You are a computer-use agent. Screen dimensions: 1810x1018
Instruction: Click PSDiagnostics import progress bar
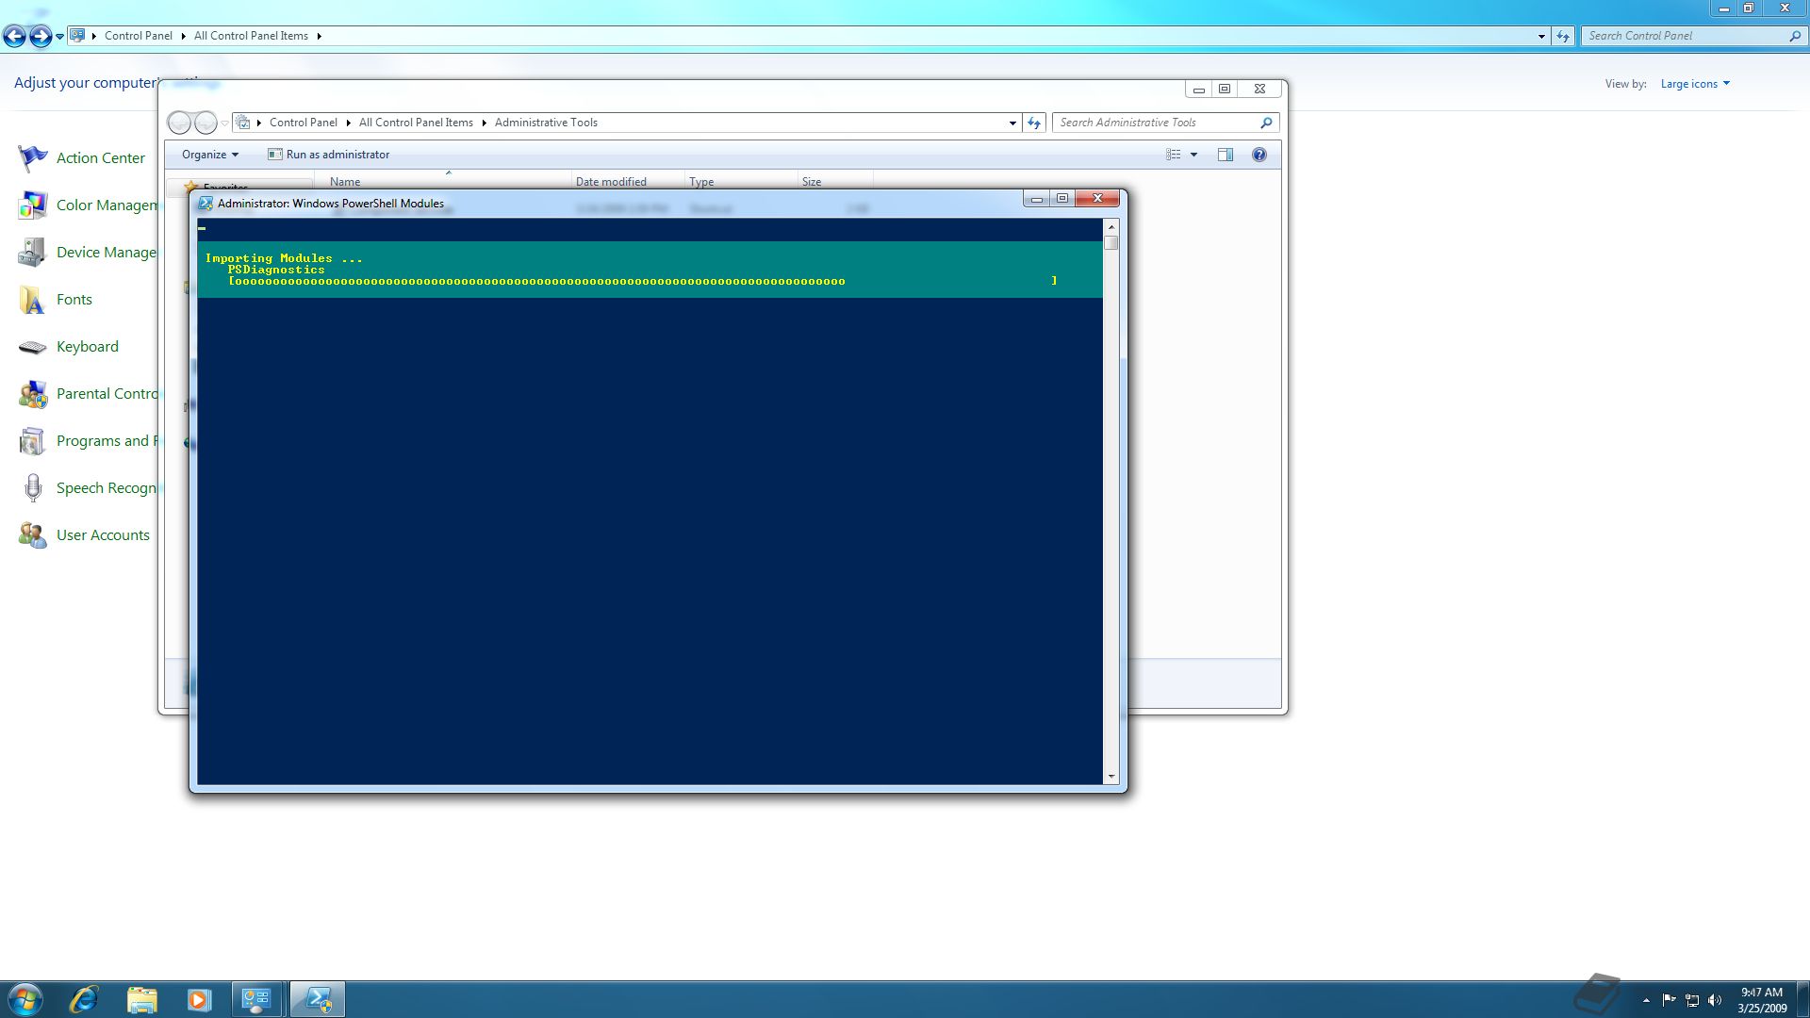[x=642, y=281]
